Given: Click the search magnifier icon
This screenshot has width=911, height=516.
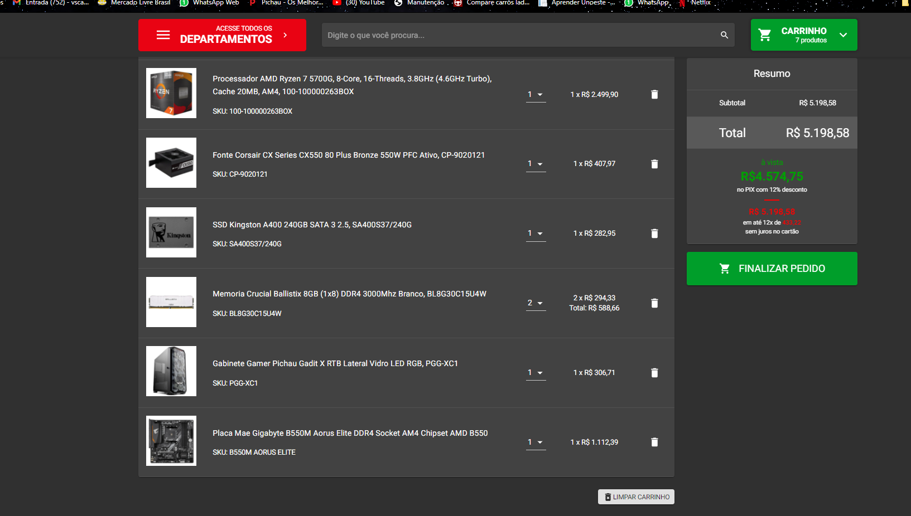Looking at the screenshot, I should (724, 35).
